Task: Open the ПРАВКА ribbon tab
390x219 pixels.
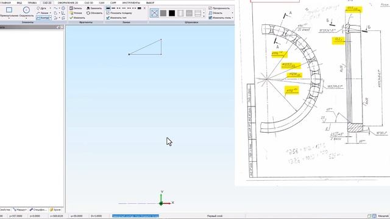Action: [32, 2]
